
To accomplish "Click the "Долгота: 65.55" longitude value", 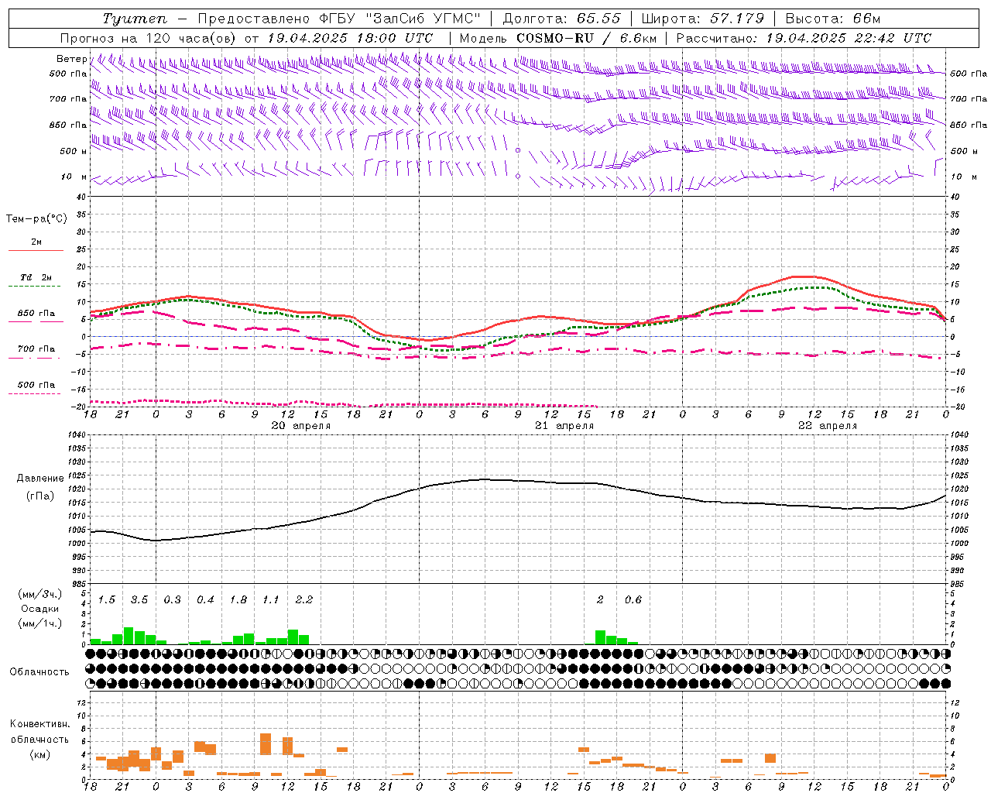I will point(562,19).
